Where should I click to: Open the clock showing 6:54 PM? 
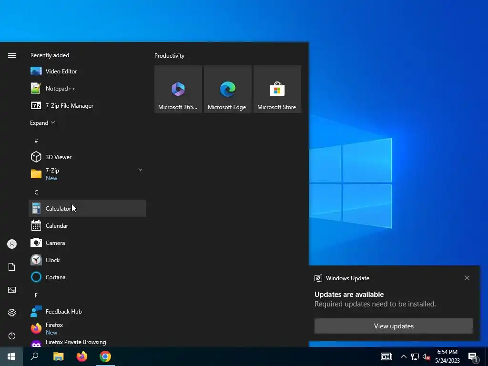(x=447, y=356)
